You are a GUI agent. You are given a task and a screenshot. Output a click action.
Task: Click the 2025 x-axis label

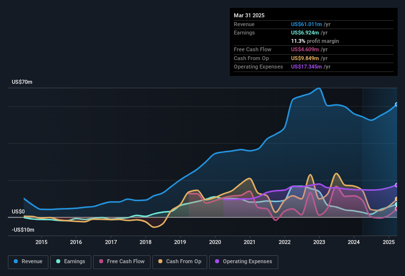click(388, 242)
